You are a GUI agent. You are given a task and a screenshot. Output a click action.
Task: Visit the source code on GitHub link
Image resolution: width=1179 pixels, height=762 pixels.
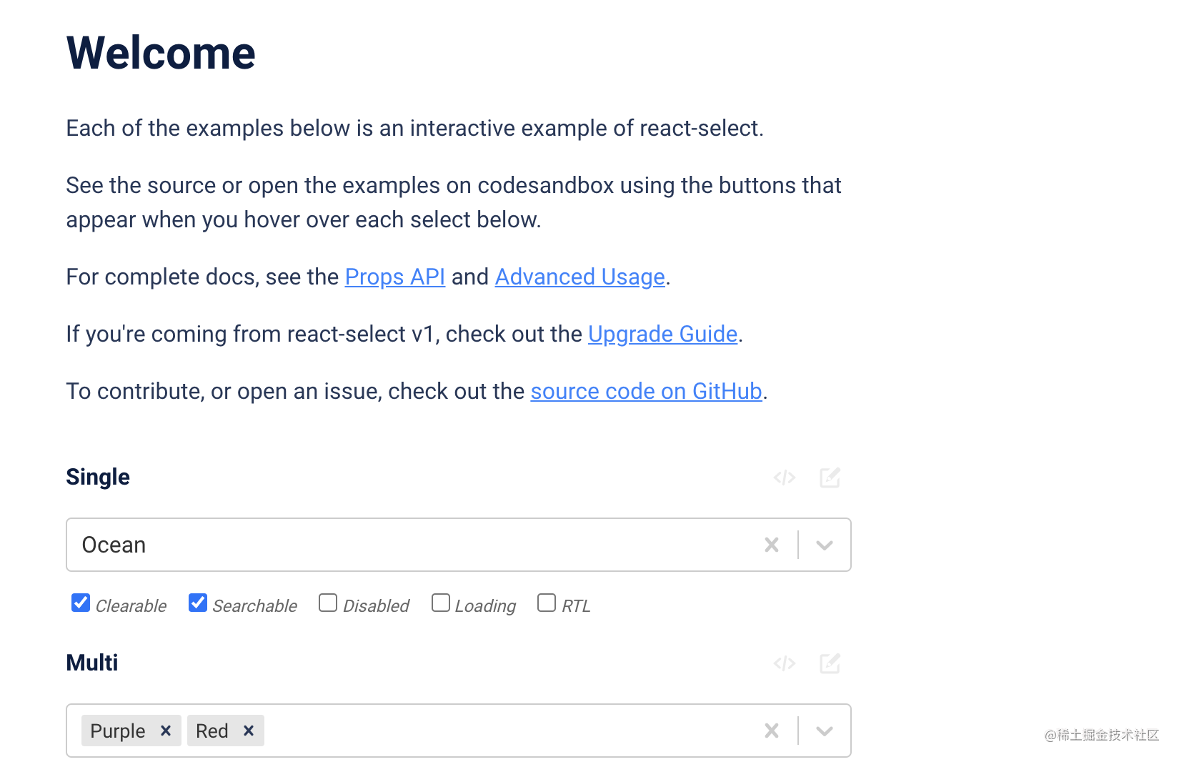coord(647,391)
